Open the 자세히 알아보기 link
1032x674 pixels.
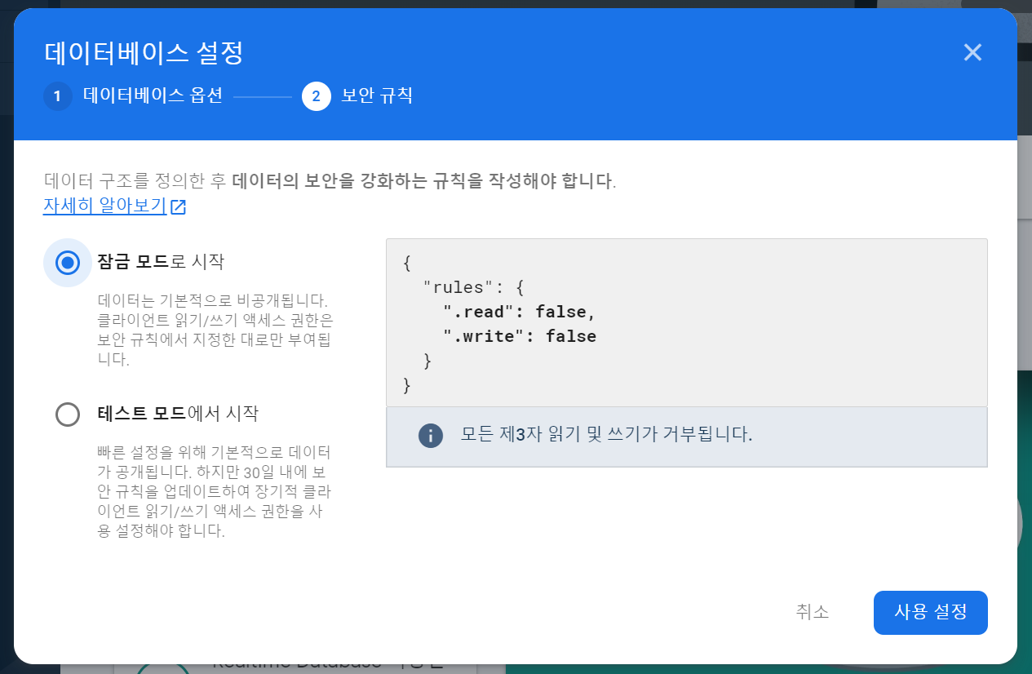[104, 206]
